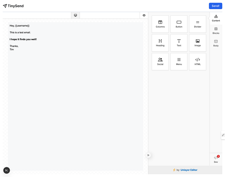This screenshot has height=177, width=225.
Task: Open the Unlayer Editor link
Action: (x=189, y=170)
